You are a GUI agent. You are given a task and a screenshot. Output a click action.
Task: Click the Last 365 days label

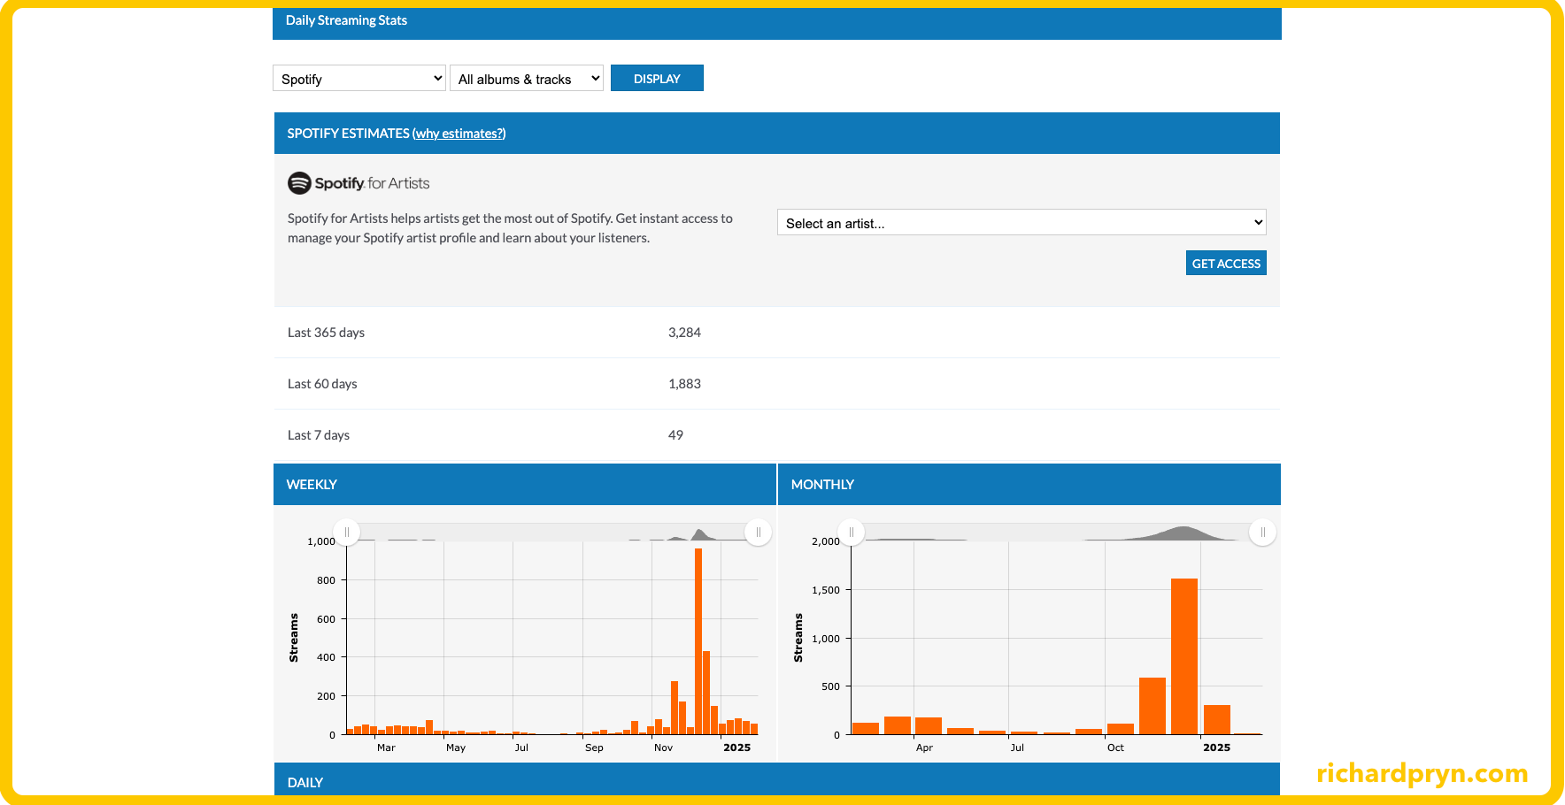click(x=326, y=333)
